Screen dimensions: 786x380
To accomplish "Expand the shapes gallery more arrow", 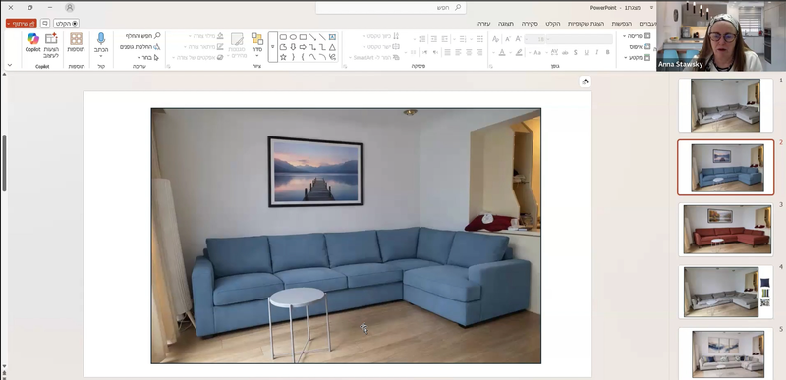I will [273, 47].
